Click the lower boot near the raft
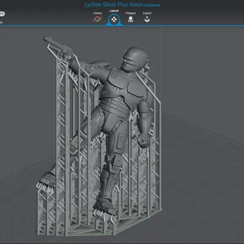The width and height of the screenshot is (244, 244). click(106, 206)
